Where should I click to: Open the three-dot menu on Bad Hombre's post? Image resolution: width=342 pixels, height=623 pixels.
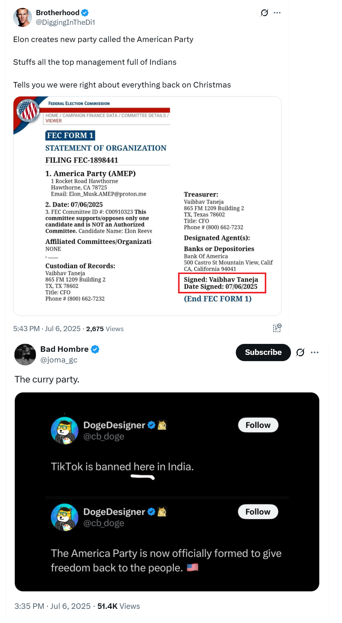tap(314, 353)
